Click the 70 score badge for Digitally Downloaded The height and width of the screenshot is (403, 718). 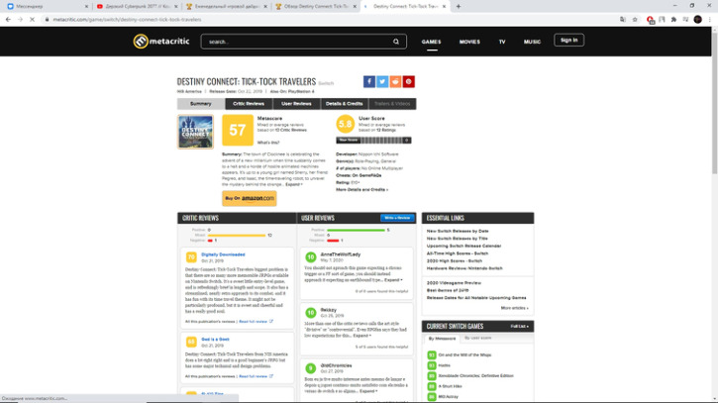coord(191,256)
